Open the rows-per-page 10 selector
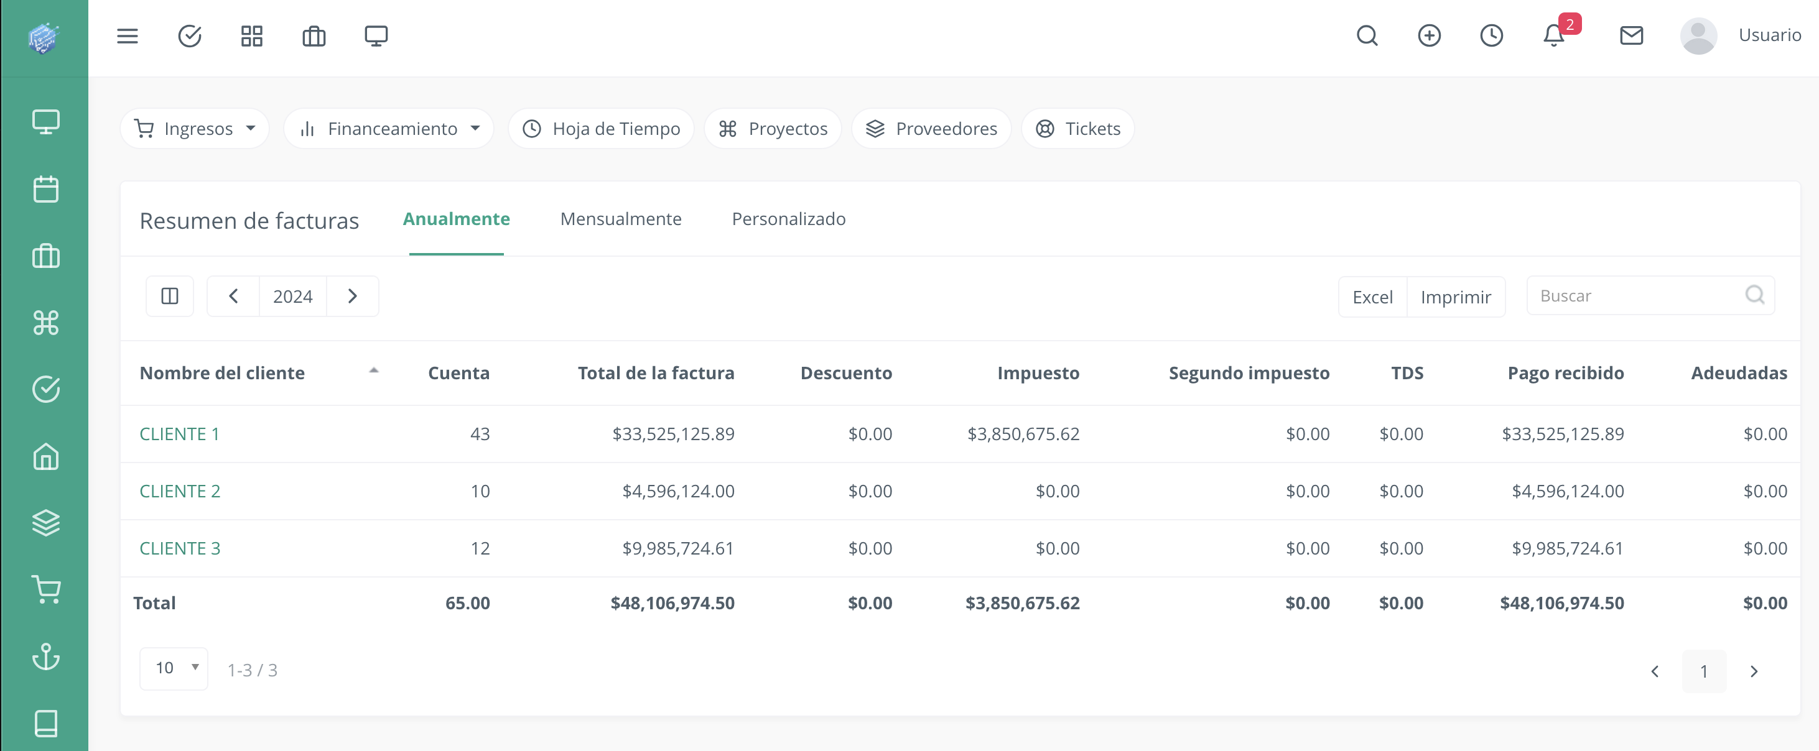This screenshot has height=751, width=1819. pyautogui.click(x=174, y=668)
